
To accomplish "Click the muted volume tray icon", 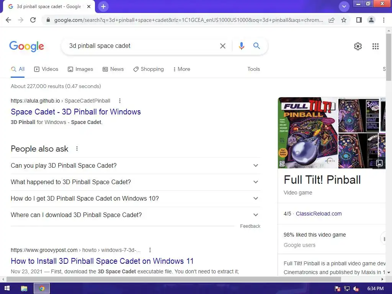I will pyautogui.click(x=356, y=289).
